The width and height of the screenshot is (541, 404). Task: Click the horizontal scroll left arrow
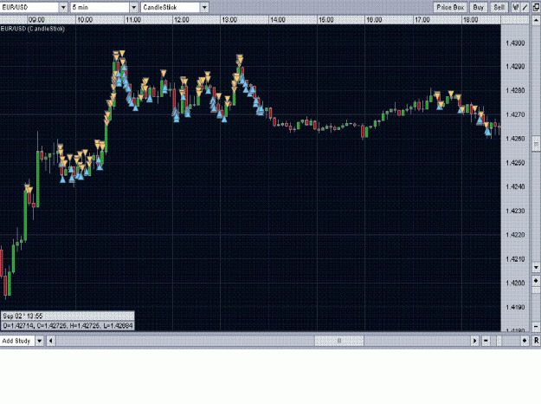pos(51,341)
